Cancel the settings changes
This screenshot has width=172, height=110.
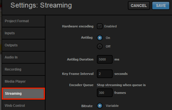[139, 6]
